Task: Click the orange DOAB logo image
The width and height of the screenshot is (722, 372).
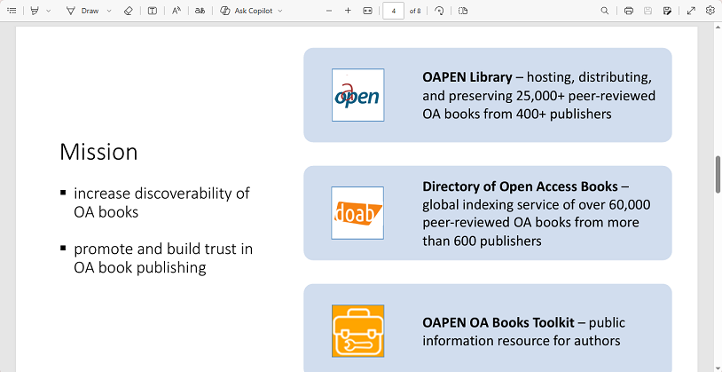Action: click(x=357, y=213)
